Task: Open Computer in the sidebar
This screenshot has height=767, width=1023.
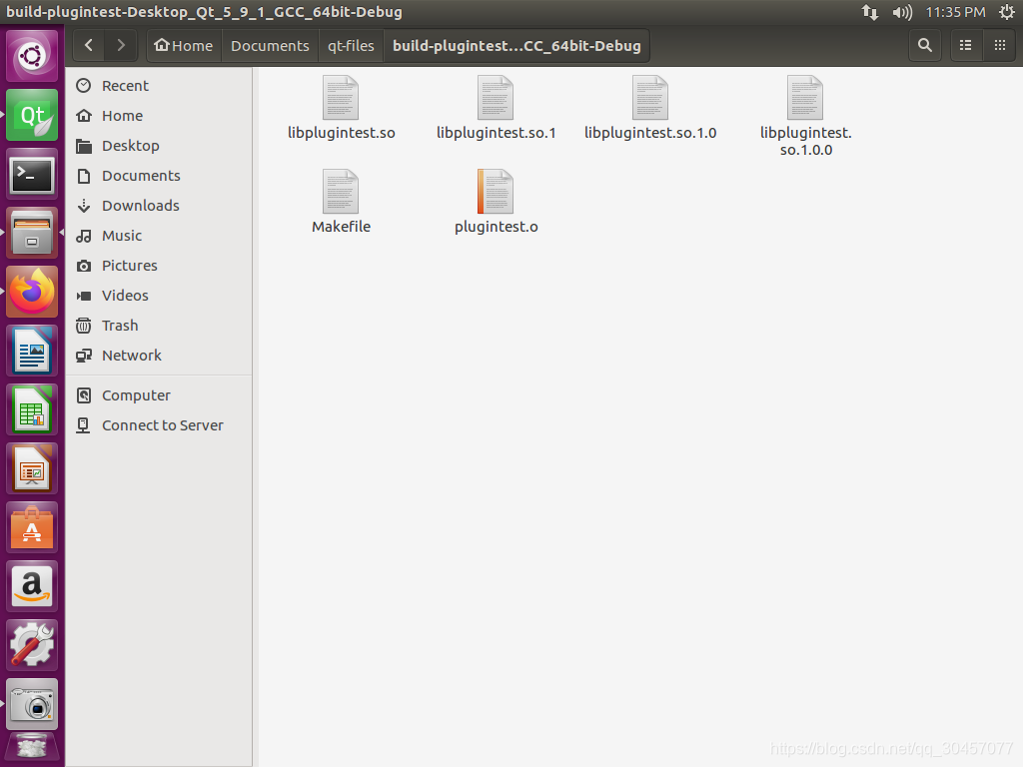Action: [159, 395]
